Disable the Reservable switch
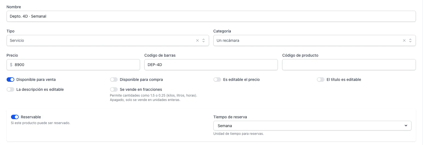 coord(15,117)
